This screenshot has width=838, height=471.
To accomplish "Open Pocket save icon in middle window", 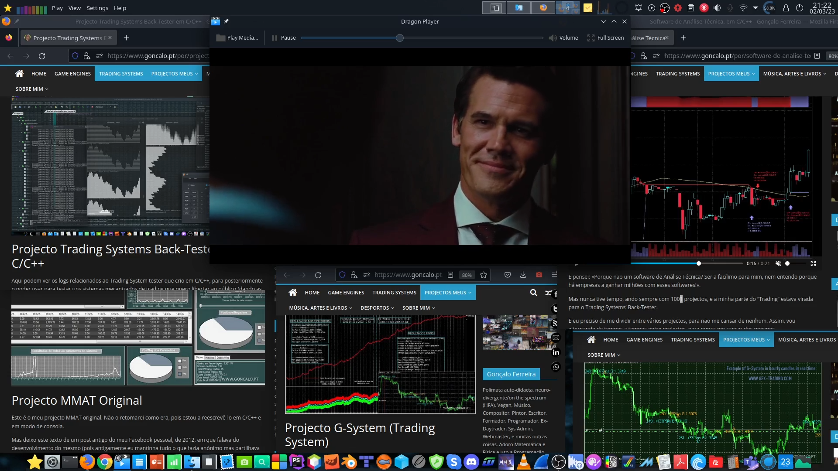I will click(508, 275).
